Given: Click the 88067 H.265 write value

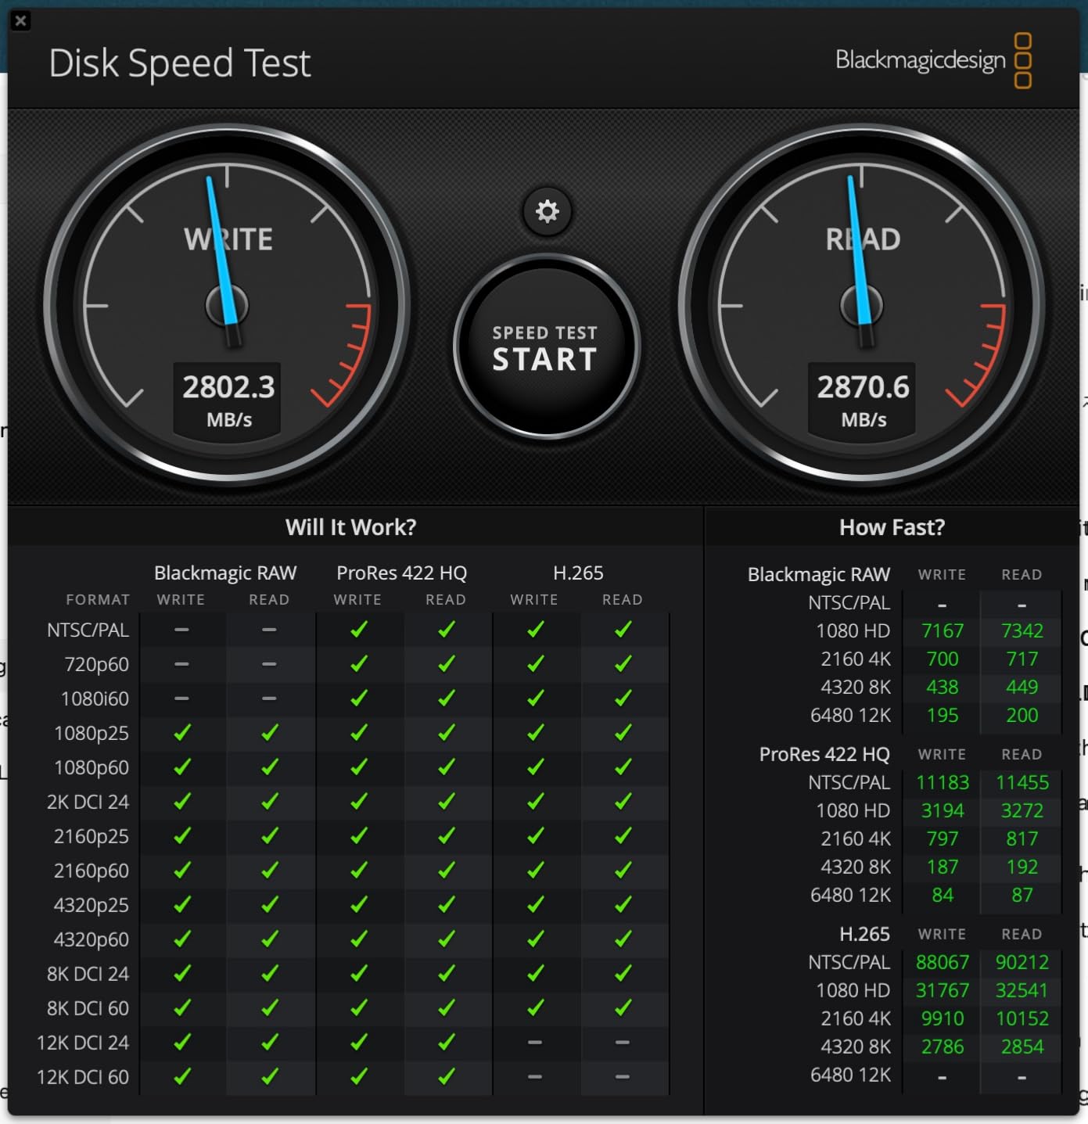Looking at the screenshot, I should coord(942,962).
